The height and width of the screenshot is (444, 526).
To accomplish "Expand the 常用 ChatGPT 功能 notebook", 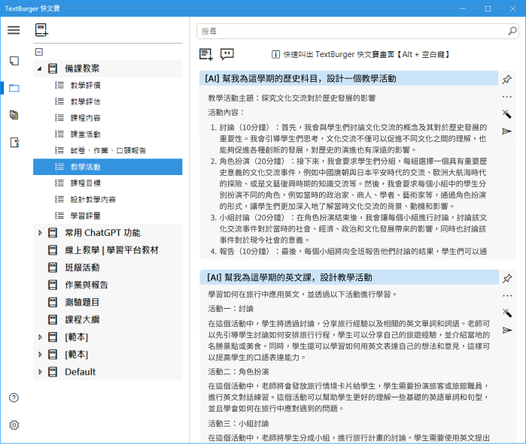I will tap(40, 233).
